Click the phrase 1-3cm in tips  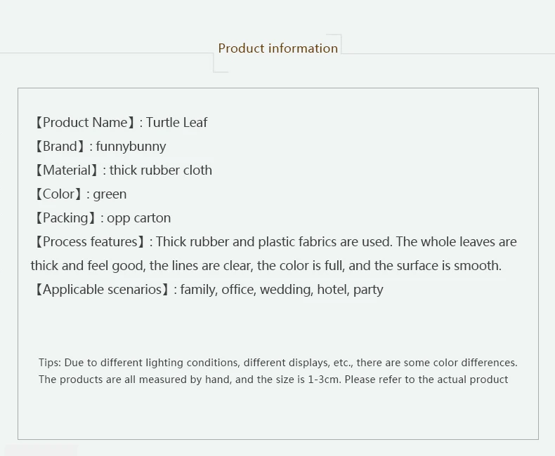[x=323, y=380]
